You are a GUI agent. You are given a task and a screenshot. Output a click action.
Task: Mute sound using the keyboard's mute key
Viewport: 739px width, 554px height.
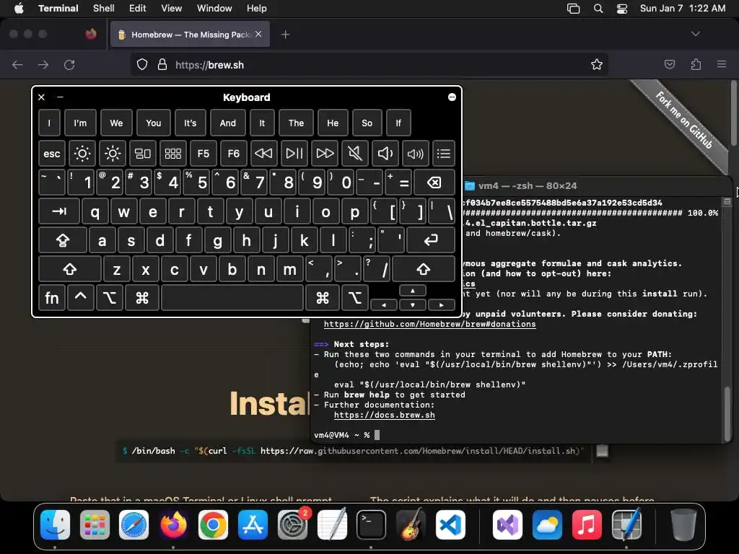pyautogui.click(x=354, y=154)
